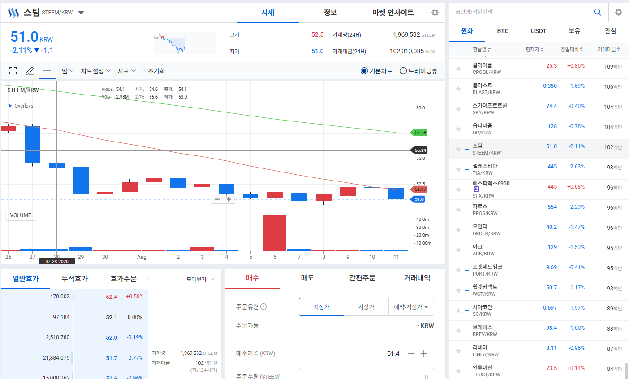Image resolution: width=629 pixels, height=379 pixels.
Task: Click the 초기화 reset button
Action: pos(156,71)
